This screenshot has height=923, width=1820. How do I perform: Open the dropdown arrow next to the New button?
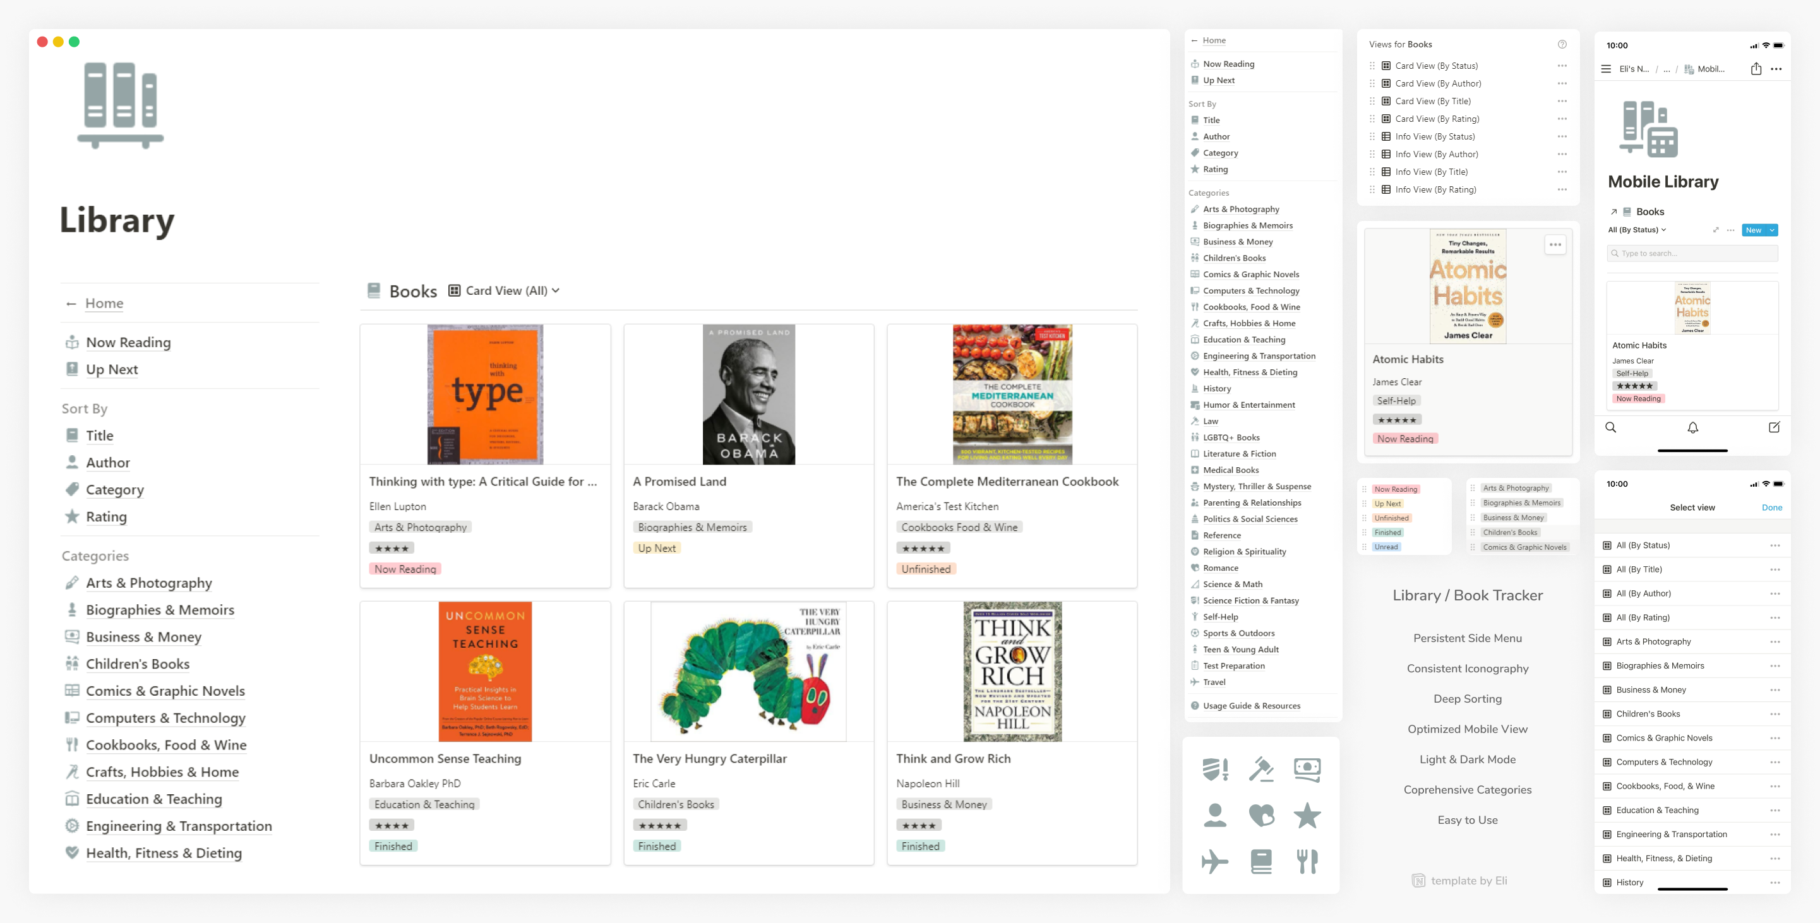[1772, 230]
